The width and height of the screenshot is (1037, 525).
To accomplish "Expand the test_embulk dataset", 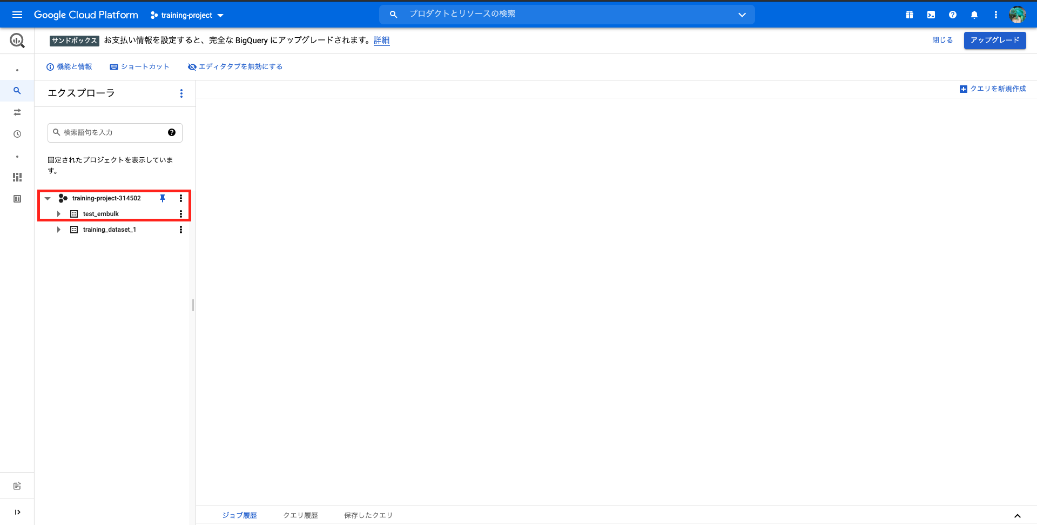I will pyautogui.click(x=58, y=213).
